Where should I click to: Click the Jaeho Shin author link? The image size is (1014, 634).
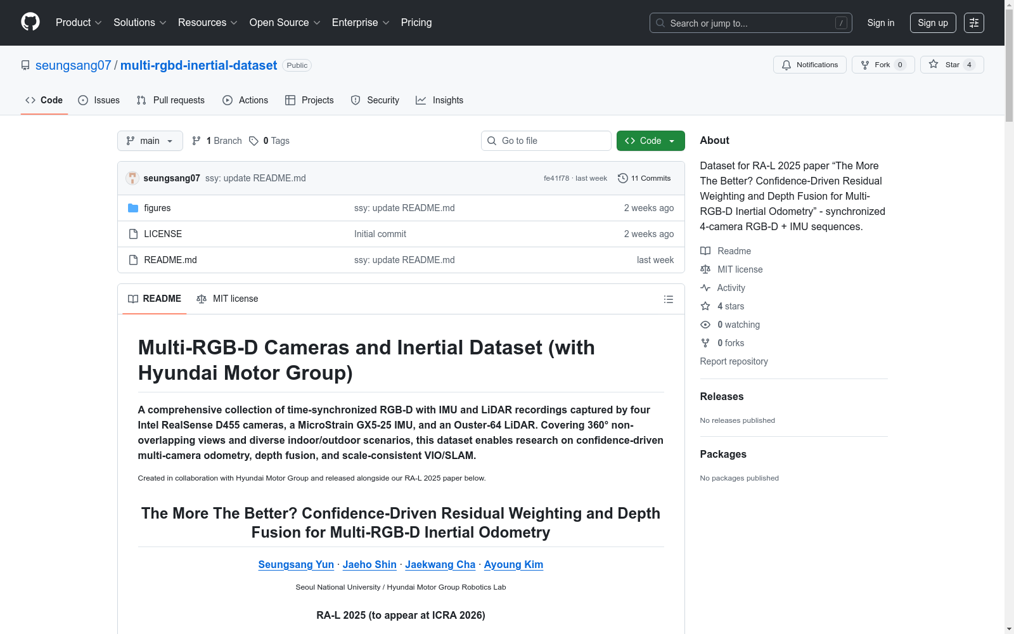click(369, 564)
